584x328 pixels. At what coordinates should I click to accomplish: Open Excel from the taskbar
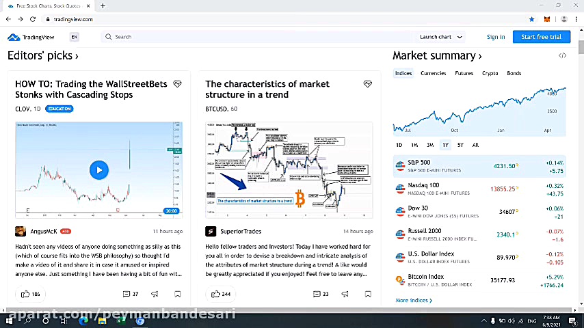pyautogui.click(x=120, y=320)
